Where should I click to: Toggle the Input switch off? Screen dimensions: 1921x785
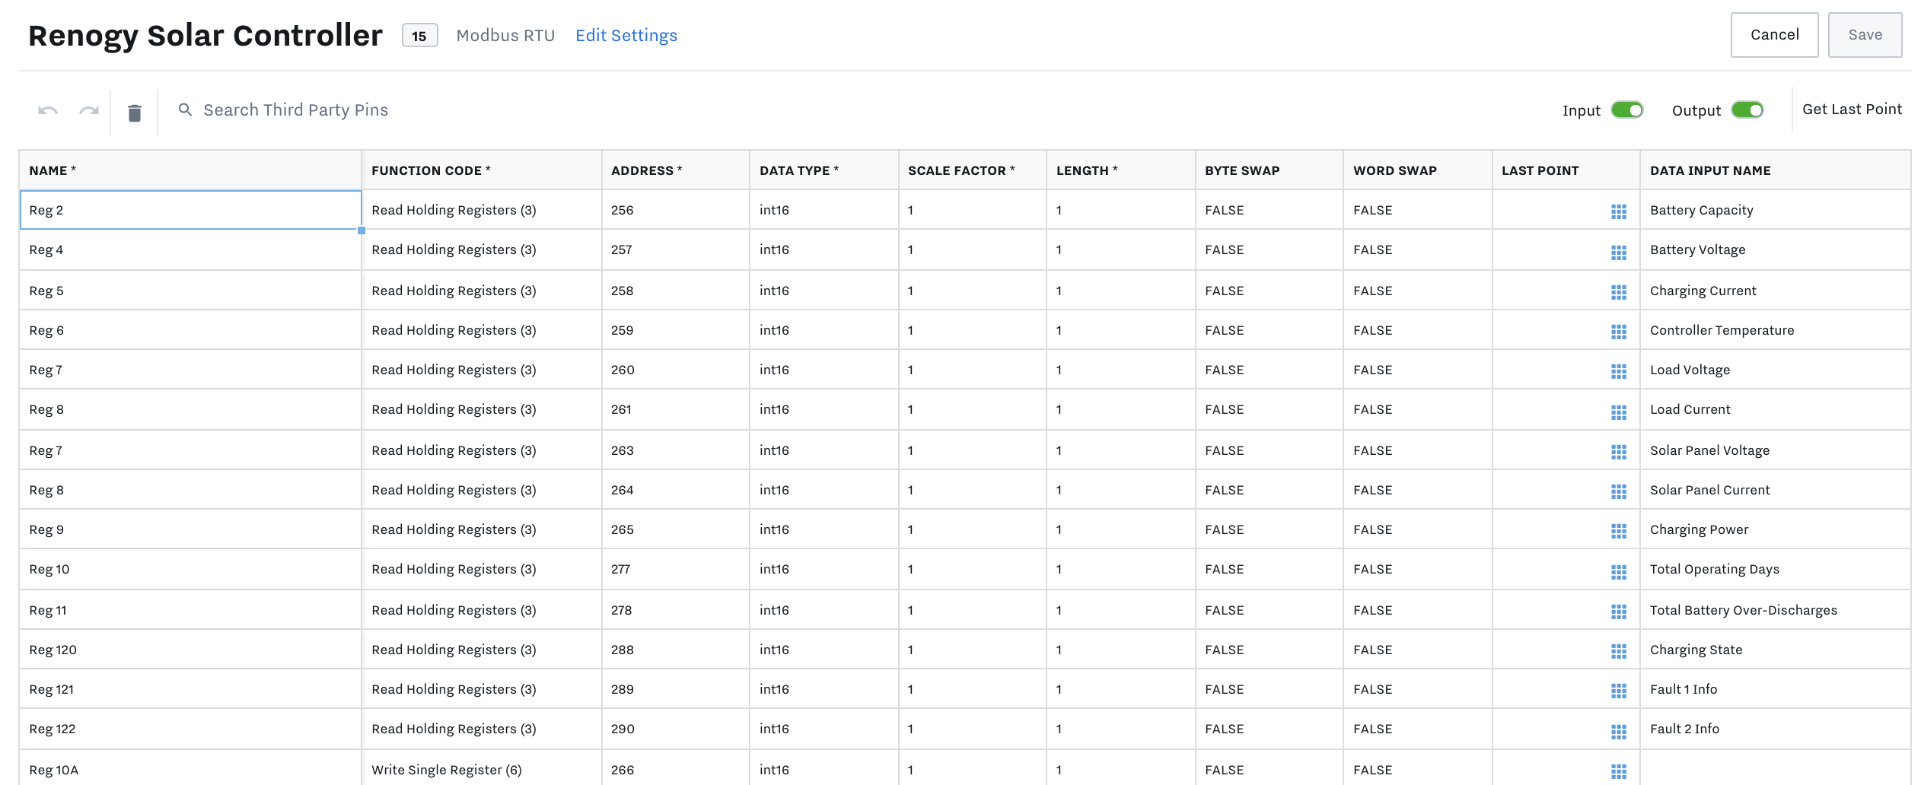coord(1626,110)
